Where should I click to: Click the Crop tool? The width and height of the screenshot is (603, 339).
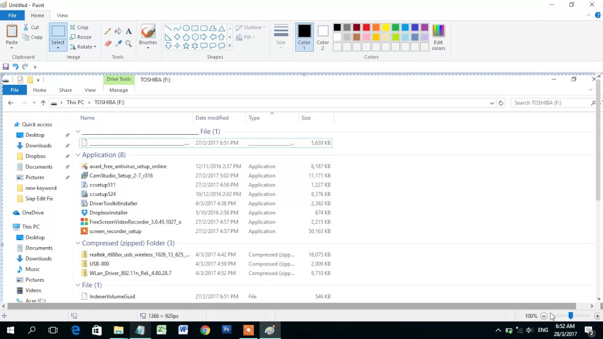pyautogui.click(x=79, y=27)
